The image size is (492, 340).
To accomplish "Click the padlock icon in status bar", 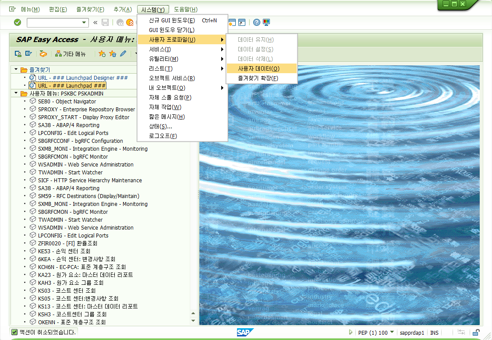I will (476, 333).
